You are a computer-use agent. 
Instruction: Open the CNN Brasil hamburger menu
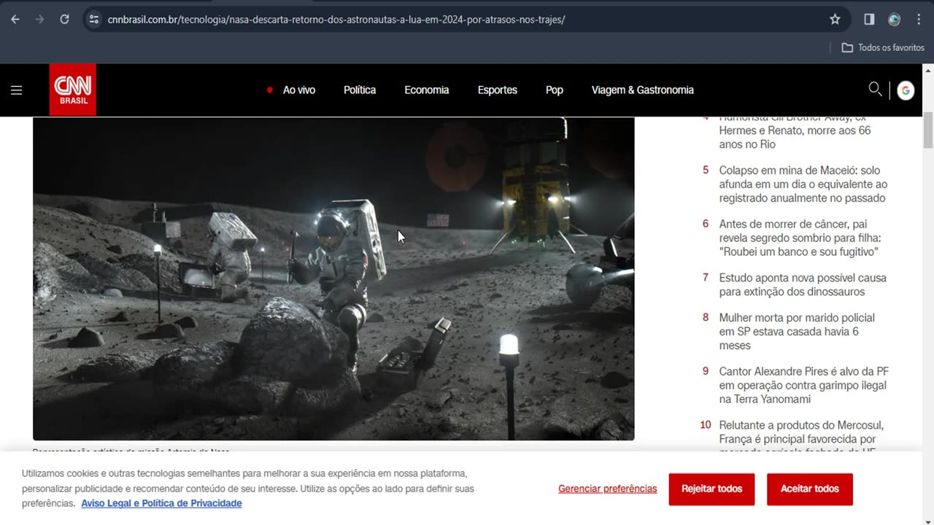[x=17, y=90]
